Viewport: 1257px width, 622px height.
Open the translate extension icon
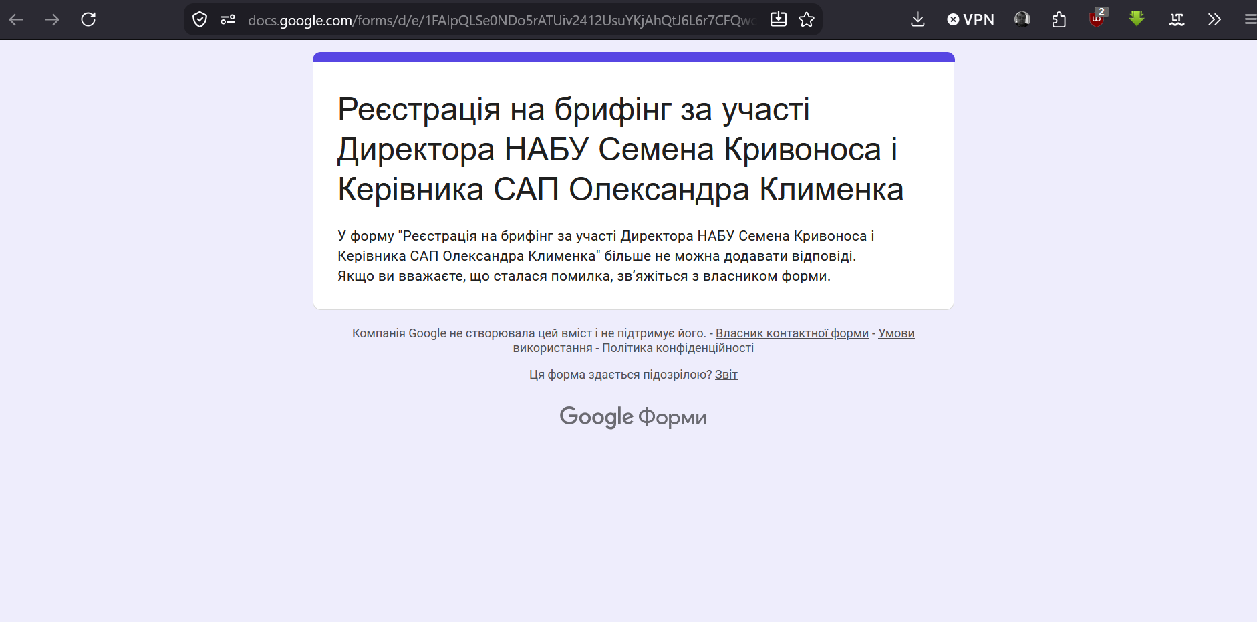coord(1177,19)
